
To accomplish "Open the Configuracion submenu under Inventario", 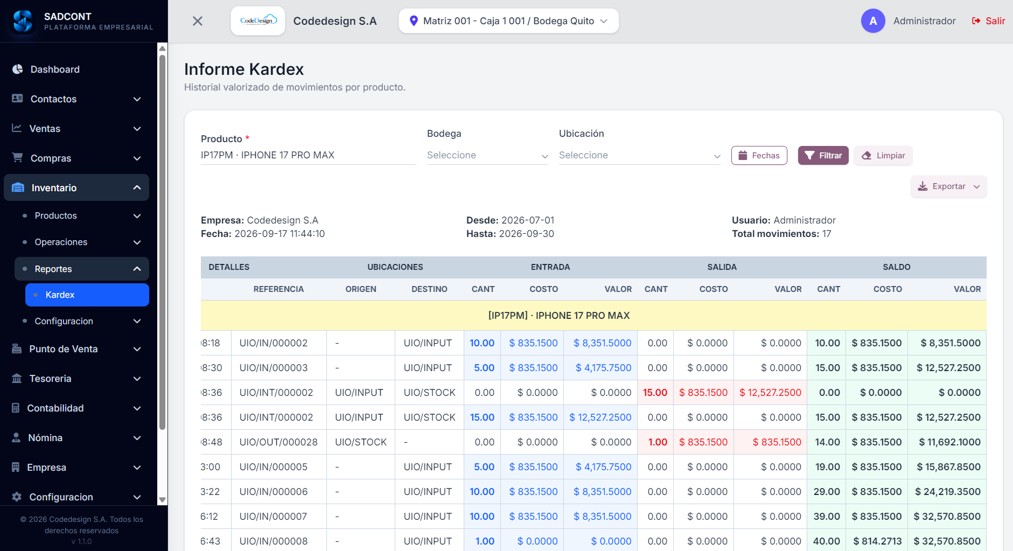I will click(82, 321).
